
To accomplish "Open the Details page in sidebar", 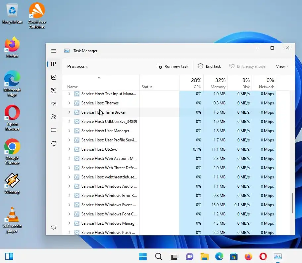I will coord(54,130).
